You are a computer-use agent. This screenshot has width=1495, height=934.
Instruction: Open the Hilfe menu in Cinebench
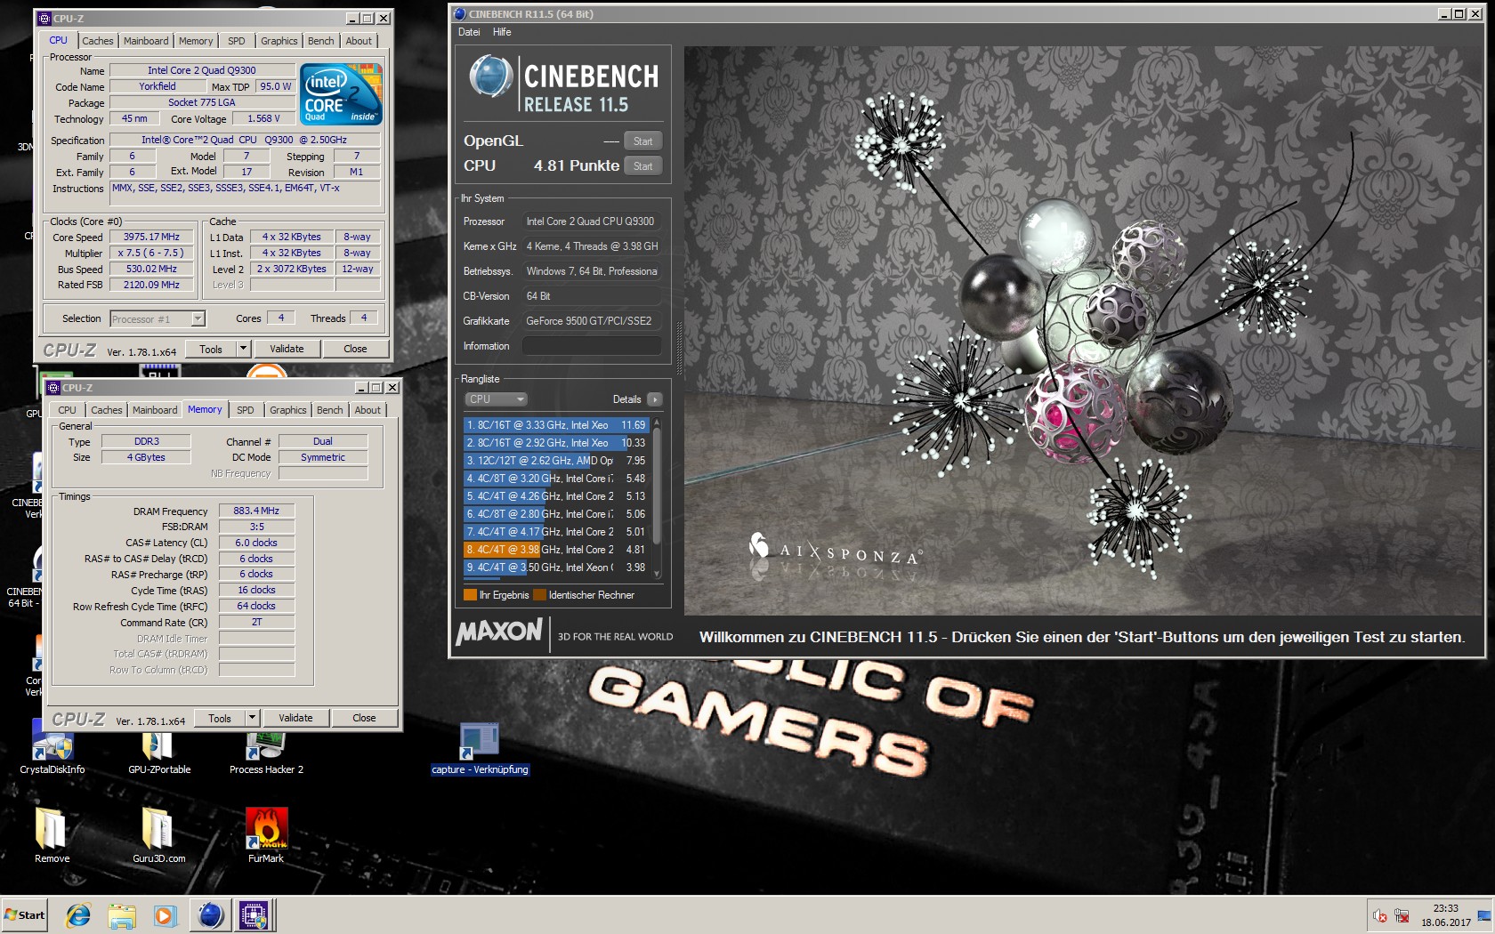[502, 32]
